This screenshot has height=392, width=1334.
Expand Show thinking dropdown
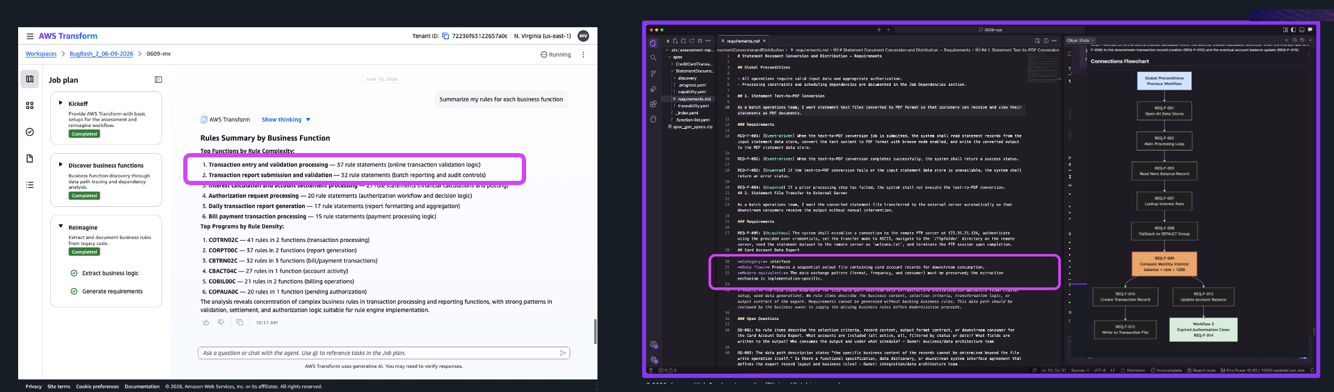286,120
